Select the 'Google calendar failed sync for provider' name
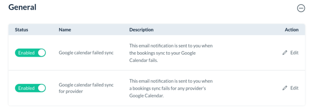The width and height of the screenshot is (312, 108). (x=86, y=88)
